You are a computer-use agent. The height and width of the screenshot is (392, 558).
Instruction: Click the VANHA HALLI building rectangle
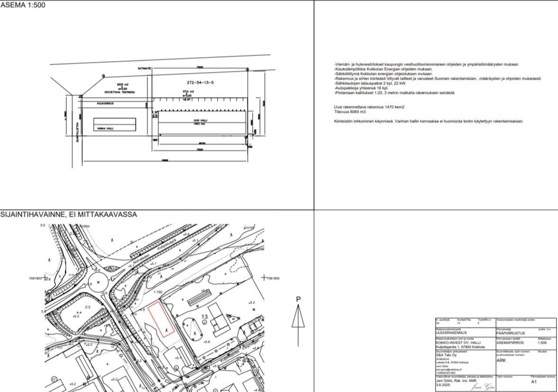tap(114, 124)
